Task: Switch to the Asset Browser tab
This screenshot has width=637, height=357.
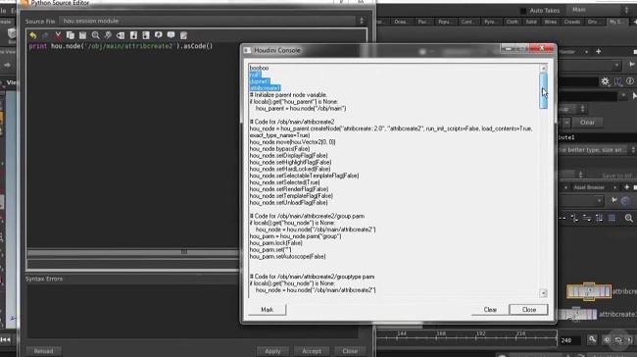Action: coord(589,187)
